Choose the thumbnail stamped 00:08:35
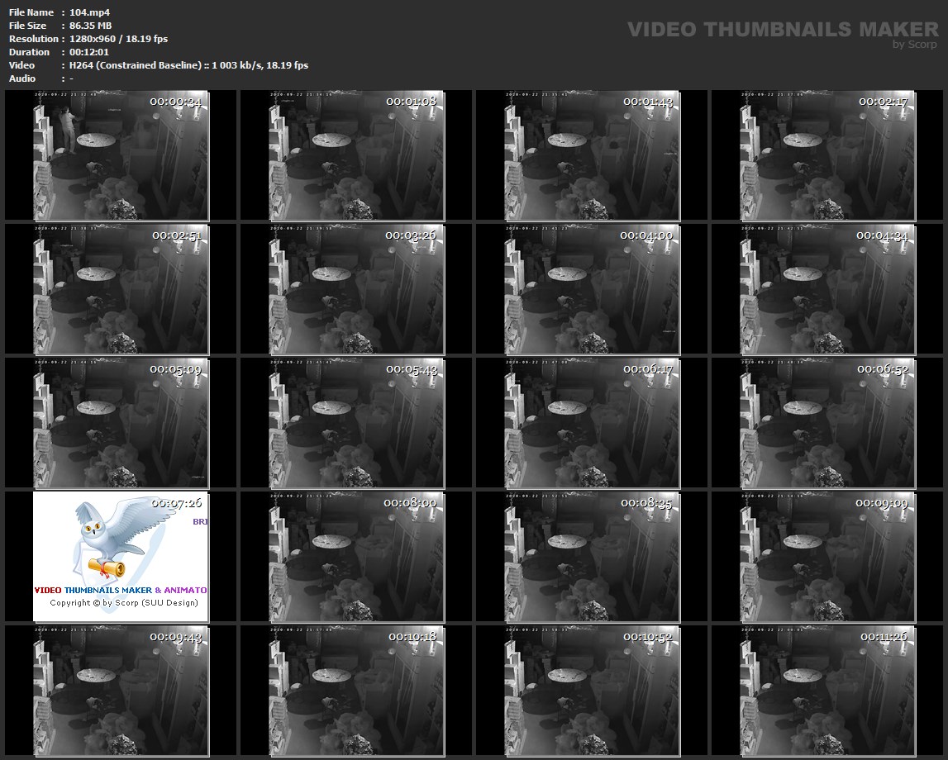 (592, 557)
